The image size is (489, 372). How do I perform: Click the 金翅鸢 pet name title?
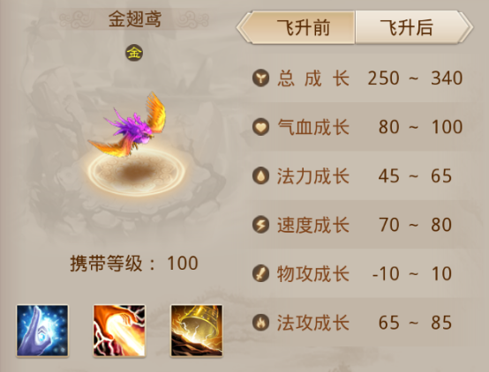pos(135,19)
